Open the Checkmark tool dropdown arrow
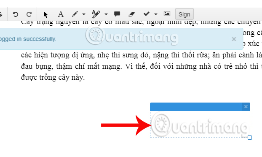The height and width of the screenshot is (157, 262). coord(156,14)
